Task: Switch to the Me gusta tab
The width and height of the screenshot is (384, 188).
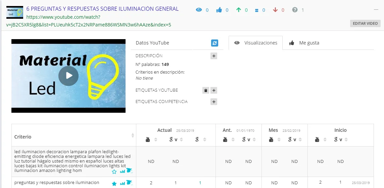Action: pyautogui.click(x=304, y=43)
